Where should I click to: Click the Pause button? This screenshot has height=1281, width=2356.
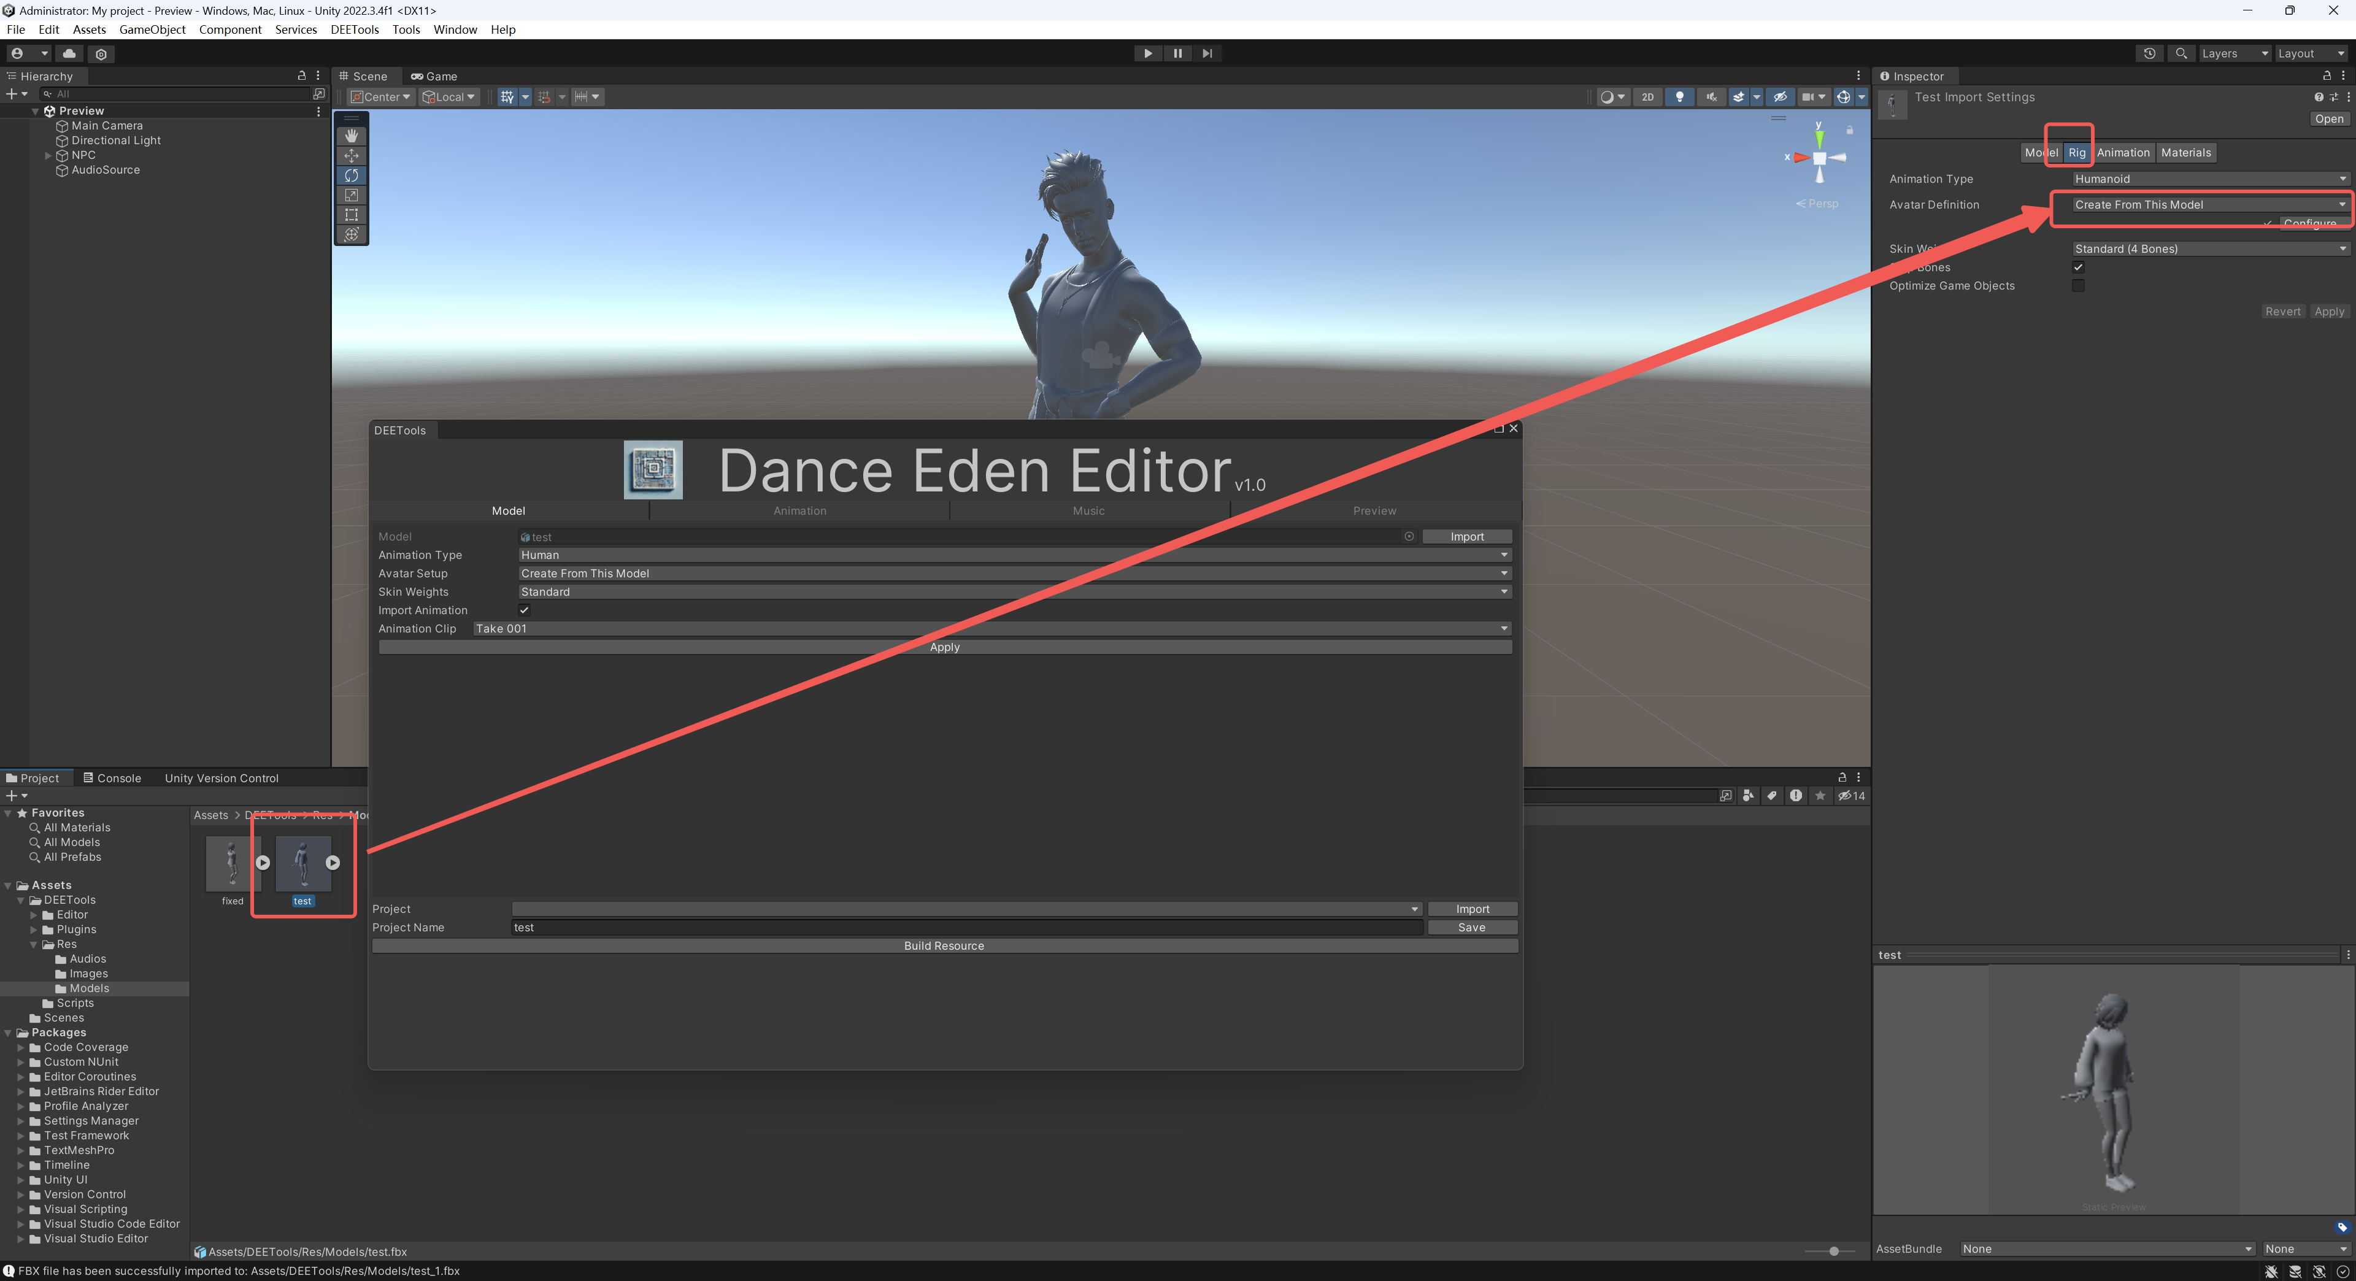click(x=1178, y=53)
